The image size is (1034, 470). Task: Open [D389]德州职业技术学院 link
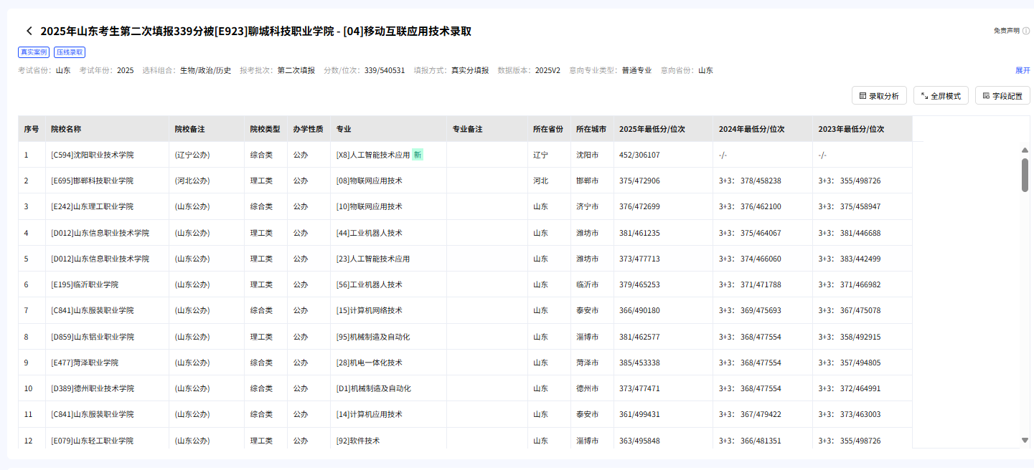pyautogui.click(x=95, y=388)
